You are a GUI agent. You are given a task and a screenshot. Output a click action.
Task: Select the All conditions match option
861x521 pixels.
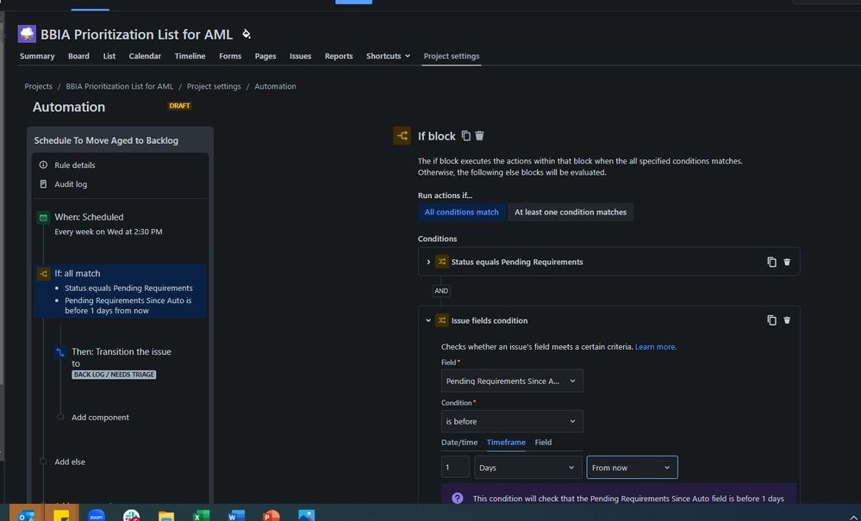461,212
